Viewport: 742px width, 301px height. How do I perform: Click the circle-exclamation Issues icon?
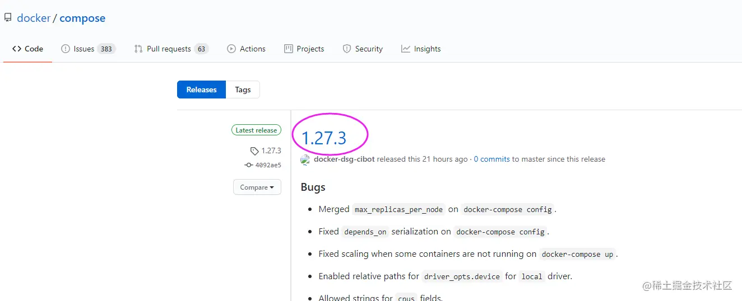pyautogui.click(x=66, y=49)
